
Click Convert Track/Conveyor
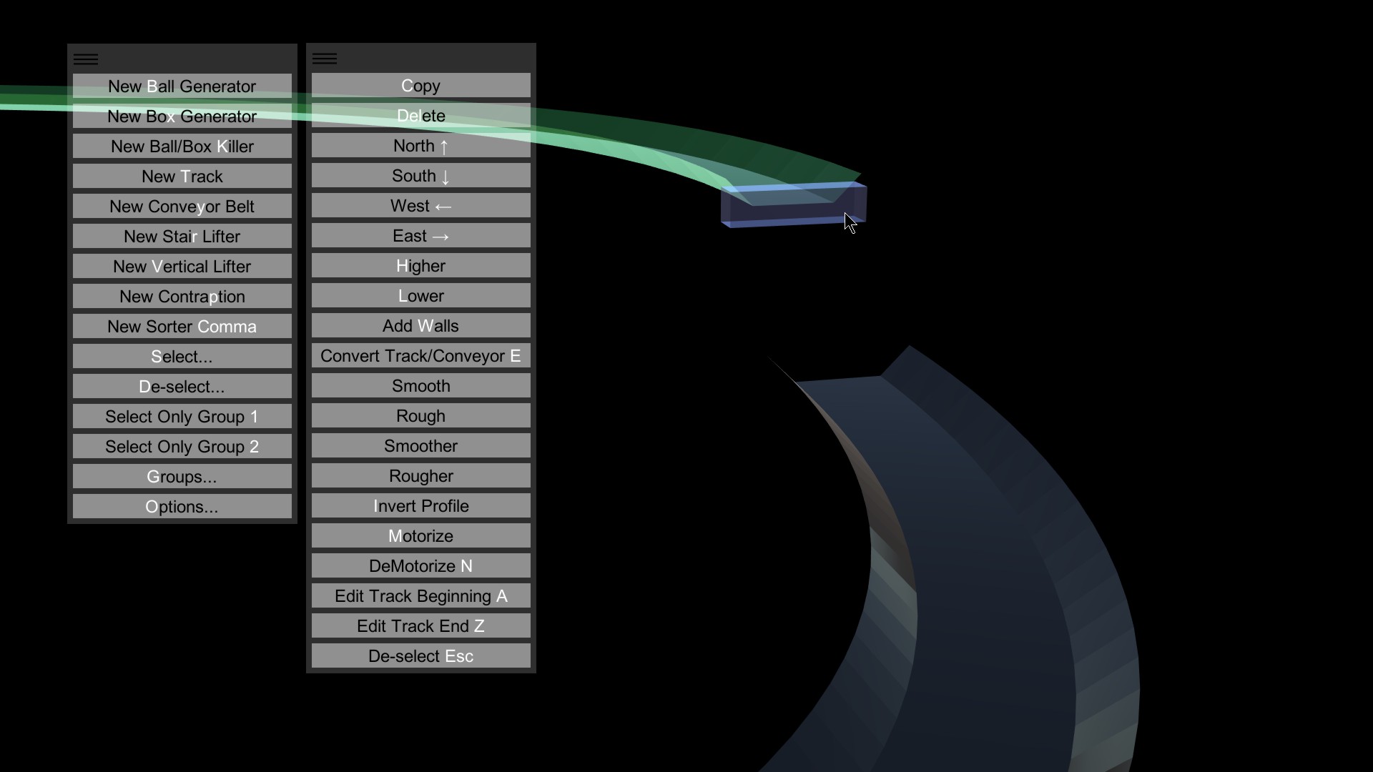point(421,356)
